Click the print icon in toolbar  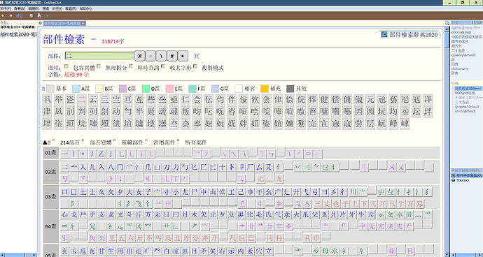click(39, 15)
